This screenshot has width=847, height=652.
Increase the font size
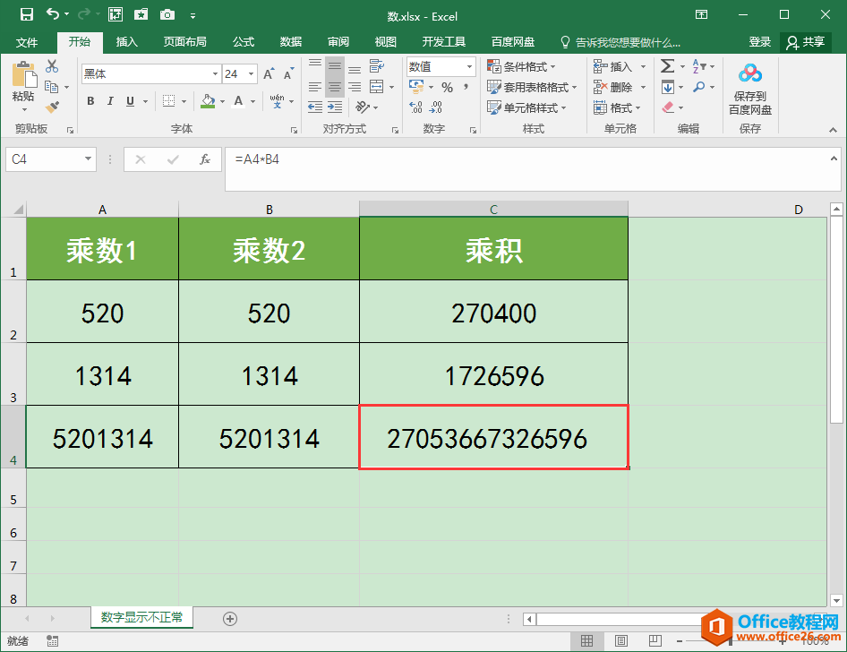point(269,74)
